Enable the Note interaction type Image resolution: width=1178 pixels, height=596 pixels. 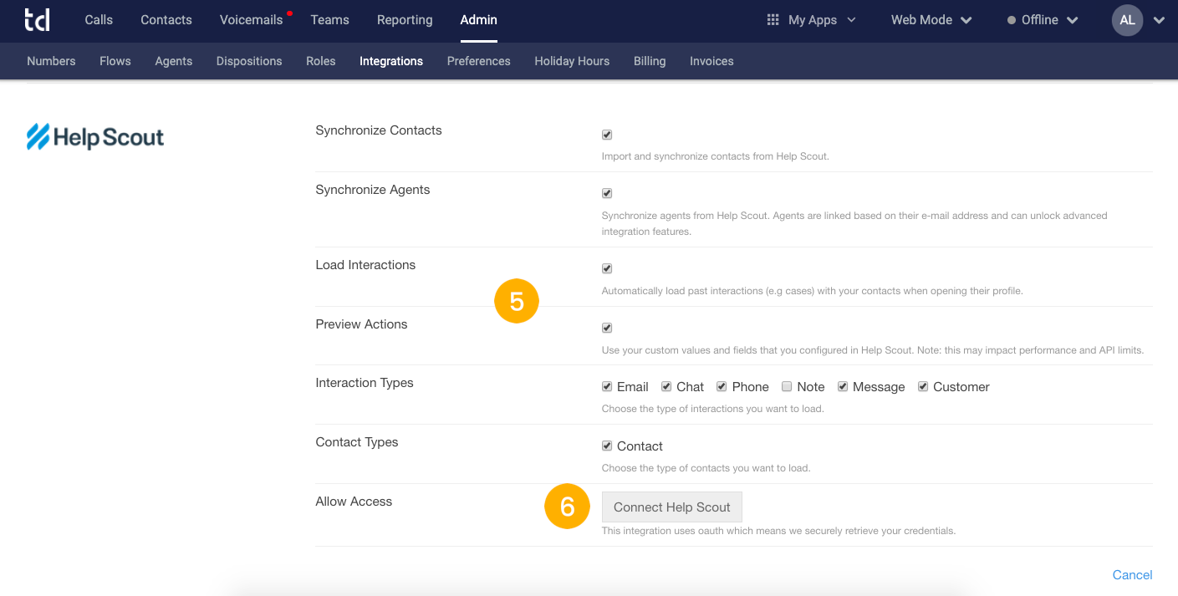pos(787,386)
